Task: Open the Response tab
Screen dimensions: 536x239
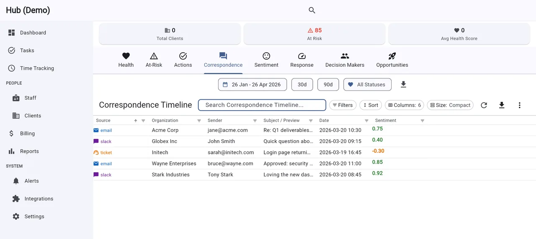Action: pyautogui.click(x=302, y=60)
